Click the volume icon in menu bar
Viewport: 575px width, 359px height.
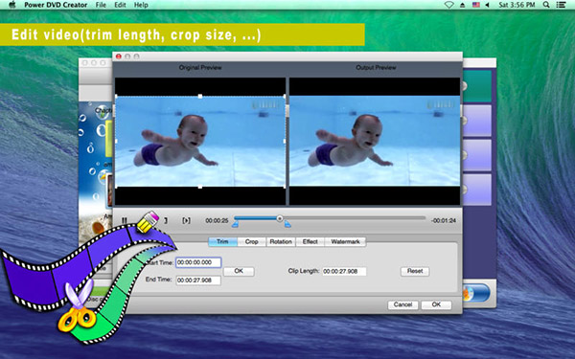coord(488,5)
